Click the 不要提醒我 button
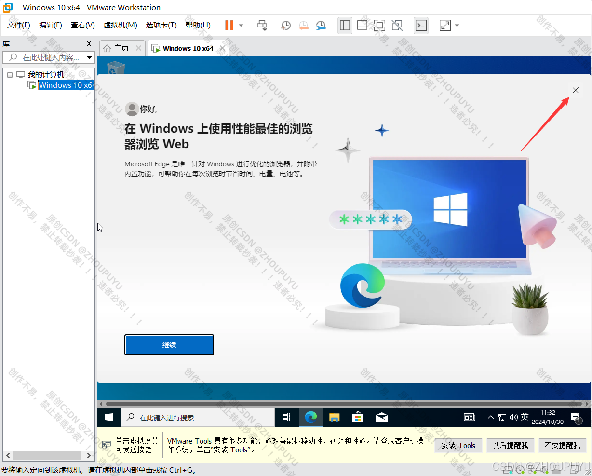The image size is (592, 476). pos(562,445)
